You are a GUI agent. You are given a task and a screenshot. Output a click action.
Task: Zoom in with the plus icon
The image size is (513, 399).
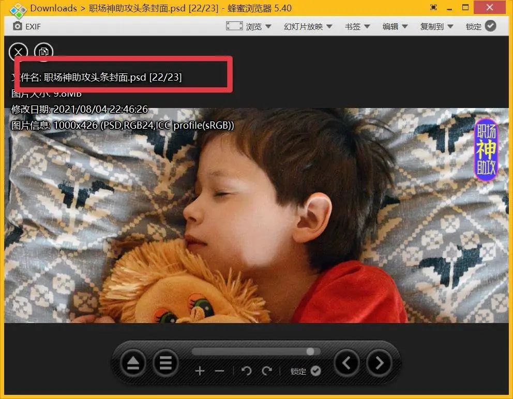[200, 371]
